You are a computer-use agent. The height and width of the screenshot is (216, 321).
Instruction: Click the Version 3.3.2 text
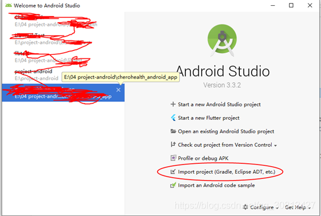[x=222, y=85]
